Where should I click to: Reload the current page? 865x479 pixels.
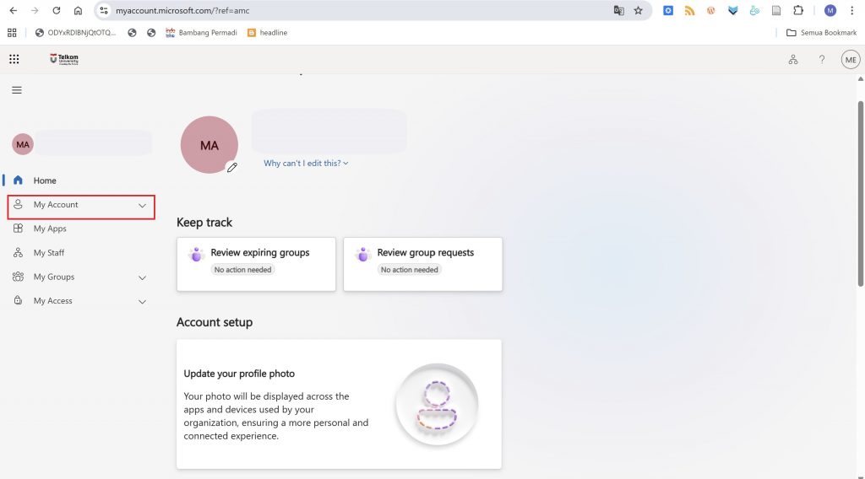pos(57,10)
